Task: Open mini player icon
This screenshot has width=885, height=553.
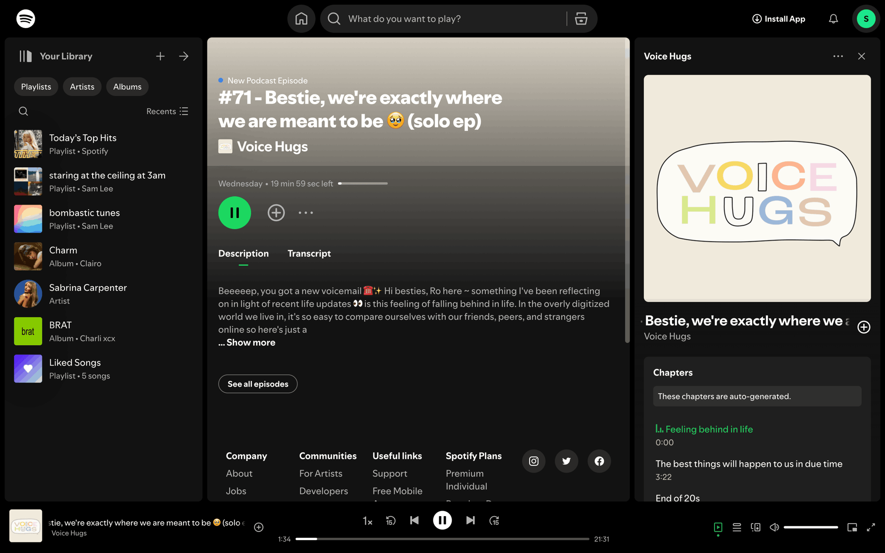Action: [x=852, y=527]
